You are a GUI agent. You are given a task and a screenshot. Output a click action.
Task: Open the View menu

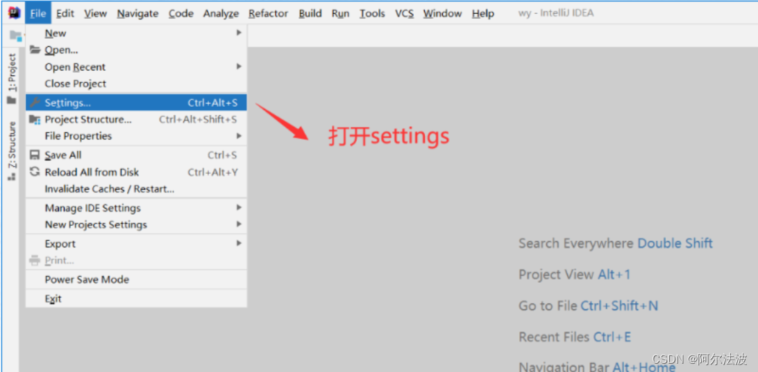(95, 14)
